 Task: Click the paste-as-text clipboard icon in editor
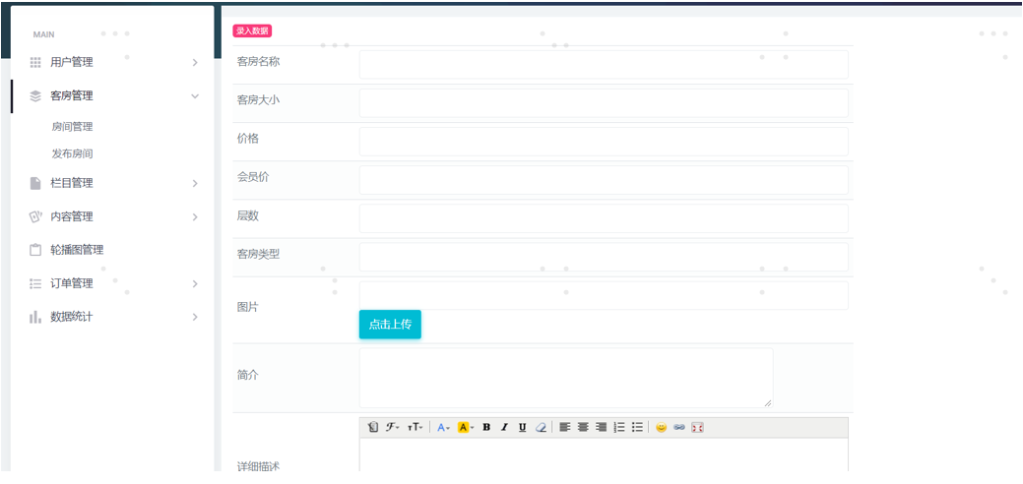coord(372,427)
